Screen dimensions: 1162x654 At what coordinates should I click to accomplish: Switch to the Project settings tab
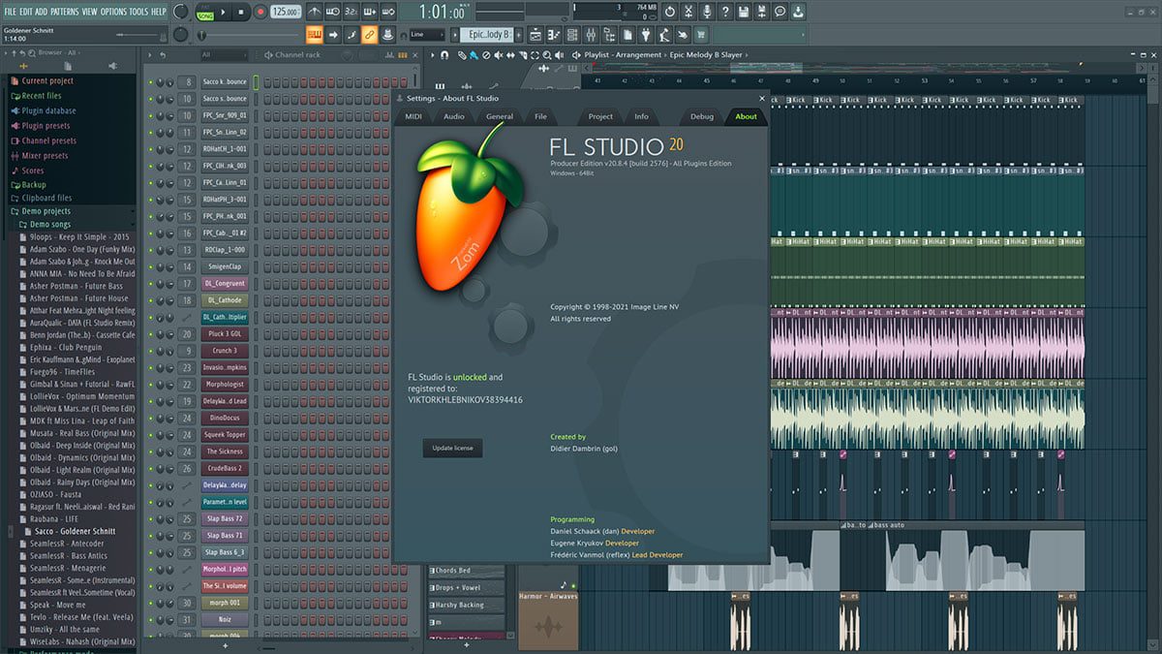pos(600,116)
